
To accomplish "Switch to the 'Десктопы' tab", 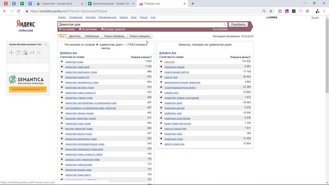I will tap(75, 36).
